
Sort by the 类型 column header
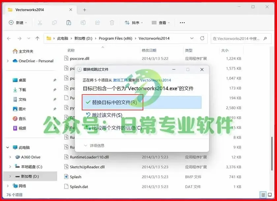189,50
